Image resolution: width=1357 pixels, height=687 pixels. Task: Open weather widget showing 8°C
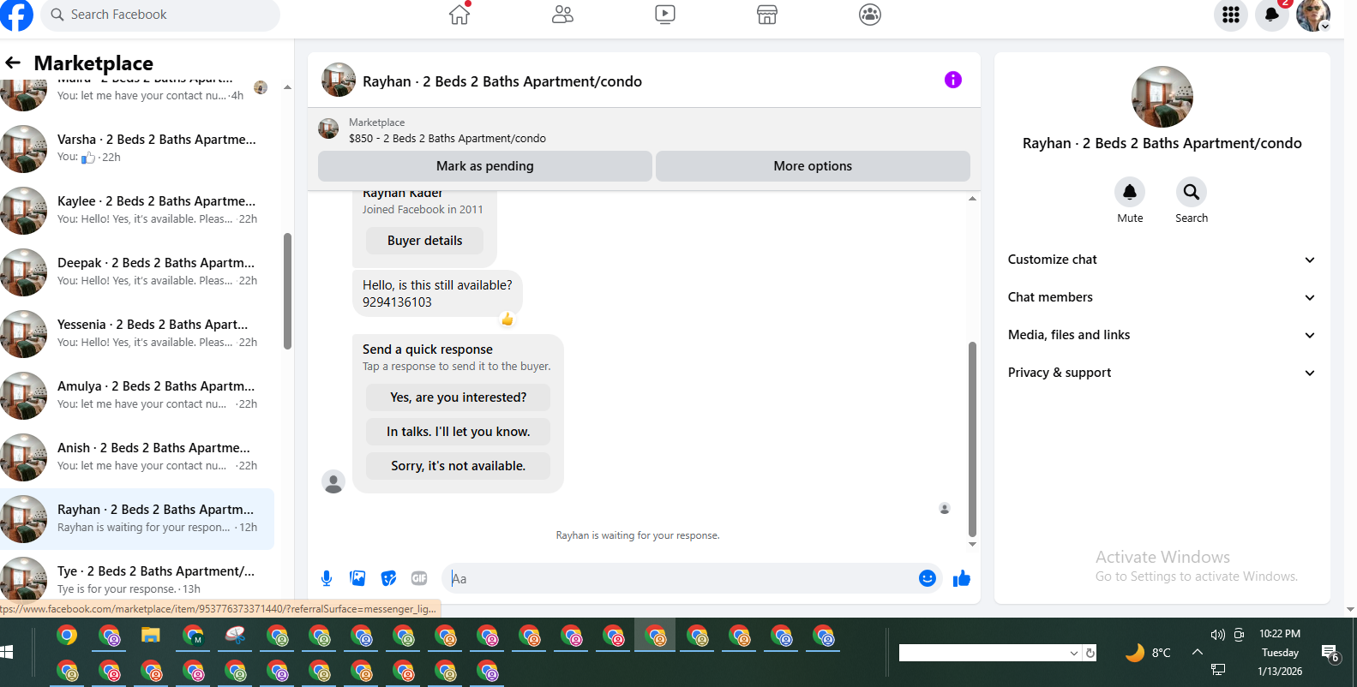click(1148, 653)
